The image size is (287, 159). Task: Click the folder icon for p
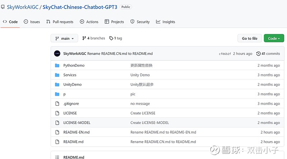[x=57, y=94]
